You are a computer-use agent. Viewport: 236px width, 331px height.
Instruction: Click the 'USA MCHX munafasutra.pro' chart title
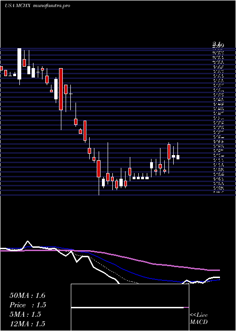tap(37, 6)
